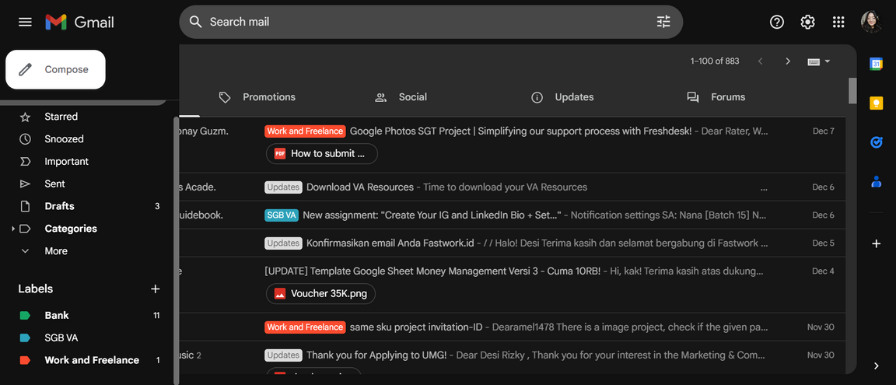This screenshot has height=385, width=896.
Task: Switch to the Promotions tab
Action: pyautogui.click(x=257, y=97)
